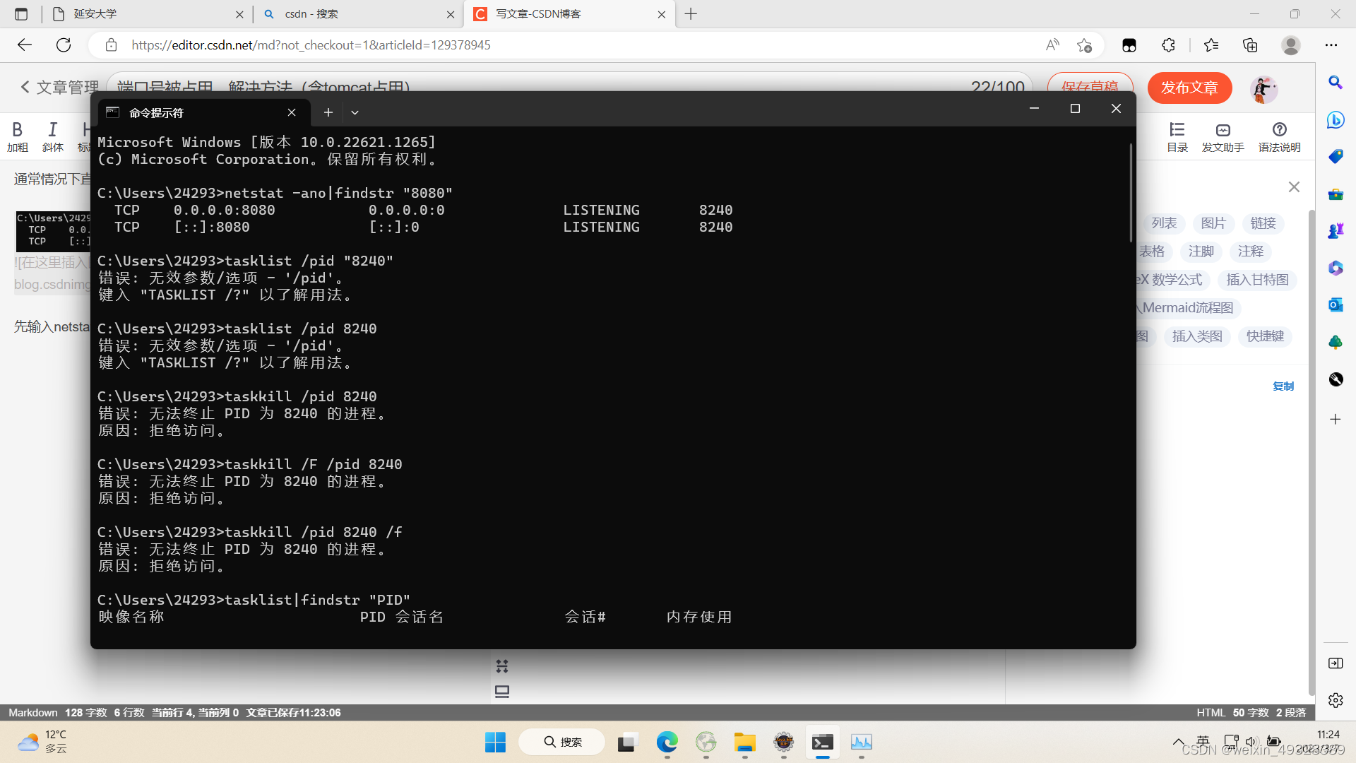Click the terminal vertical scrollbar
The width and height of the screenshot is (1356, 763).
1131,192
